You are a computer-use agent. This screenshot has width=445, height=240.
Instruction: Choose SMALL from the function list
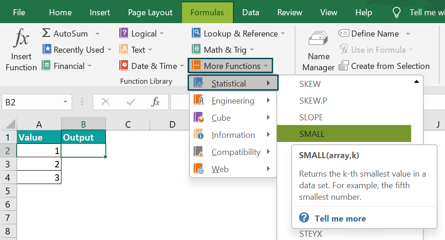[x=344, y=134]
